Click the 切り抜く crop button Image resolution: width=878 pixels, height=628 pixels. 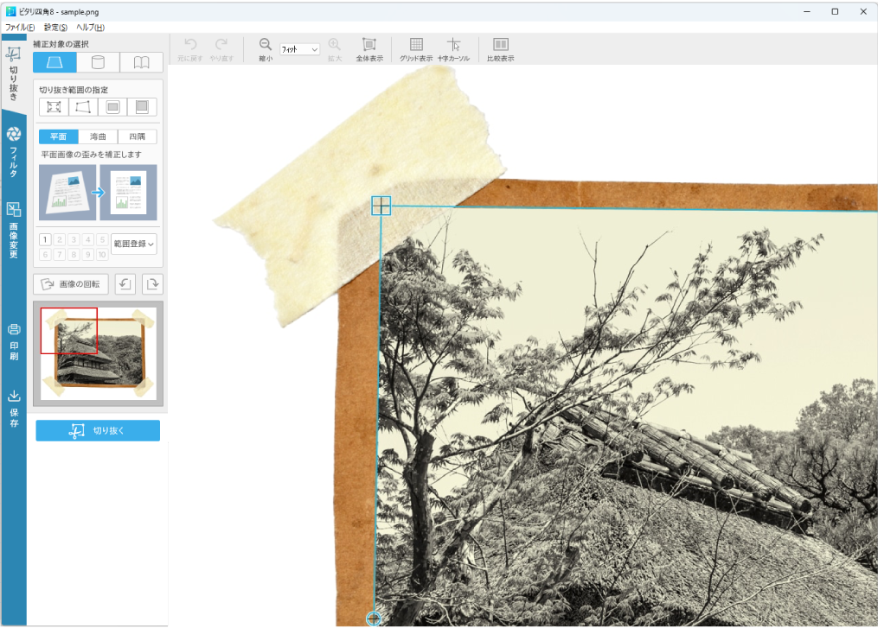[98, 430]
